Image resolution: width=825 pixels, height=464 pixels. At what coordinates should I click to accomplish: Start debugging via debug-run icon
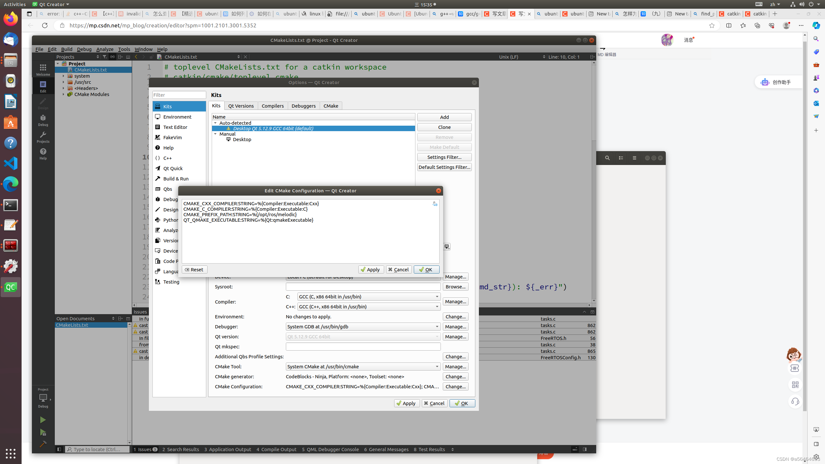coord(43,432)
